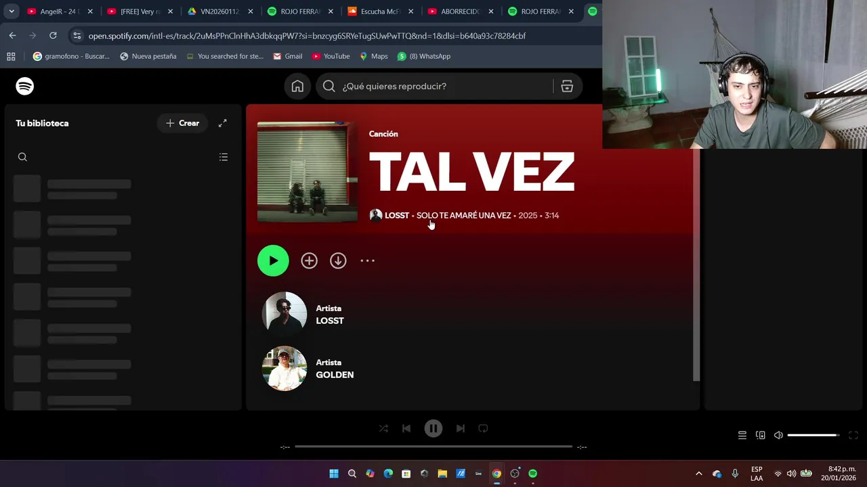Open the Spotify app on the taskbar
Image resolution: width=867 pixels, height=487 pixels.
[532, 473]
